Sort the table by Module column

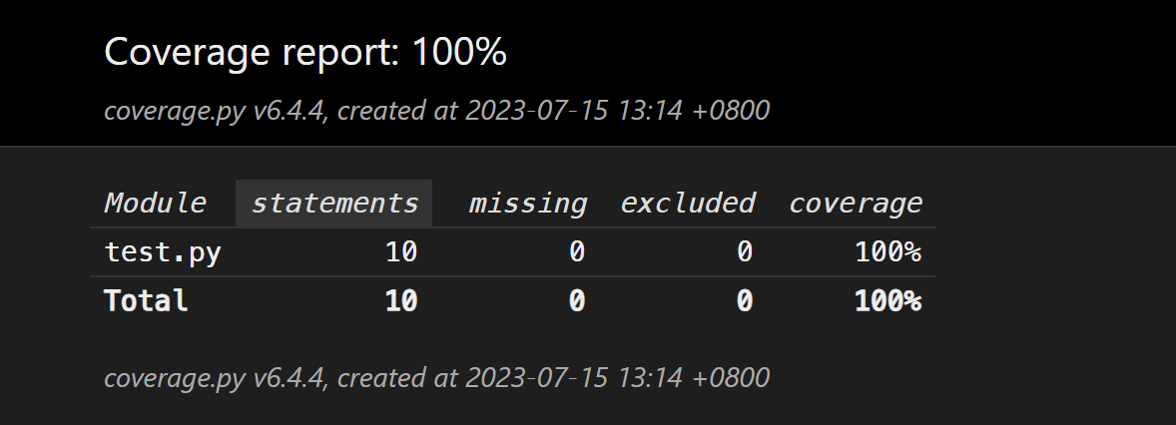(155, 204)
